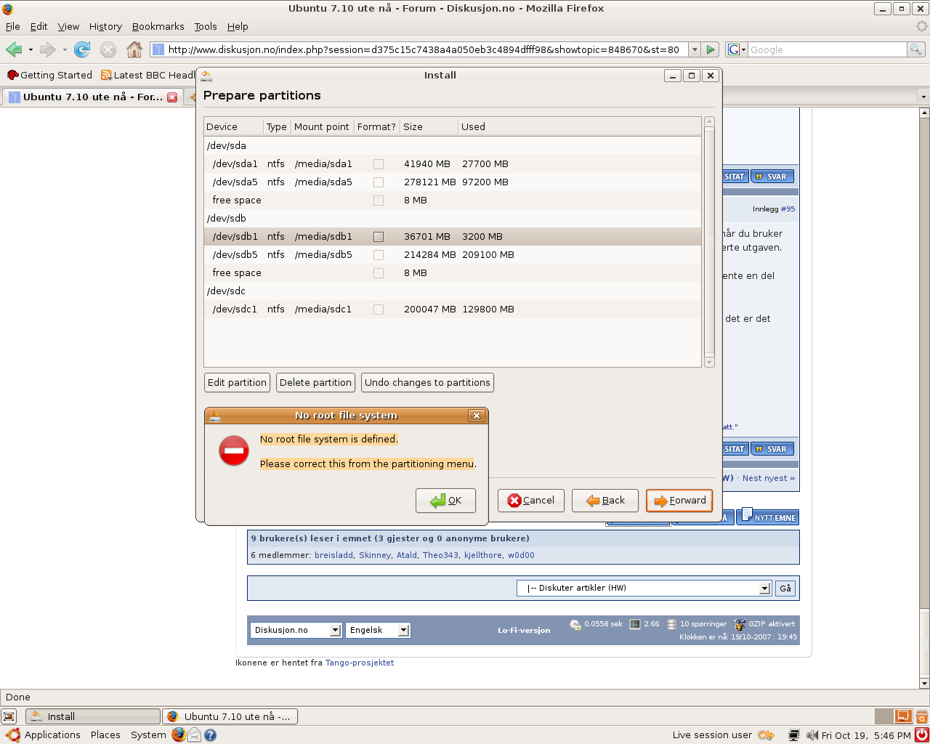Open the Edit menu
This screenshot has height=744, width=930.
point(39,26)
